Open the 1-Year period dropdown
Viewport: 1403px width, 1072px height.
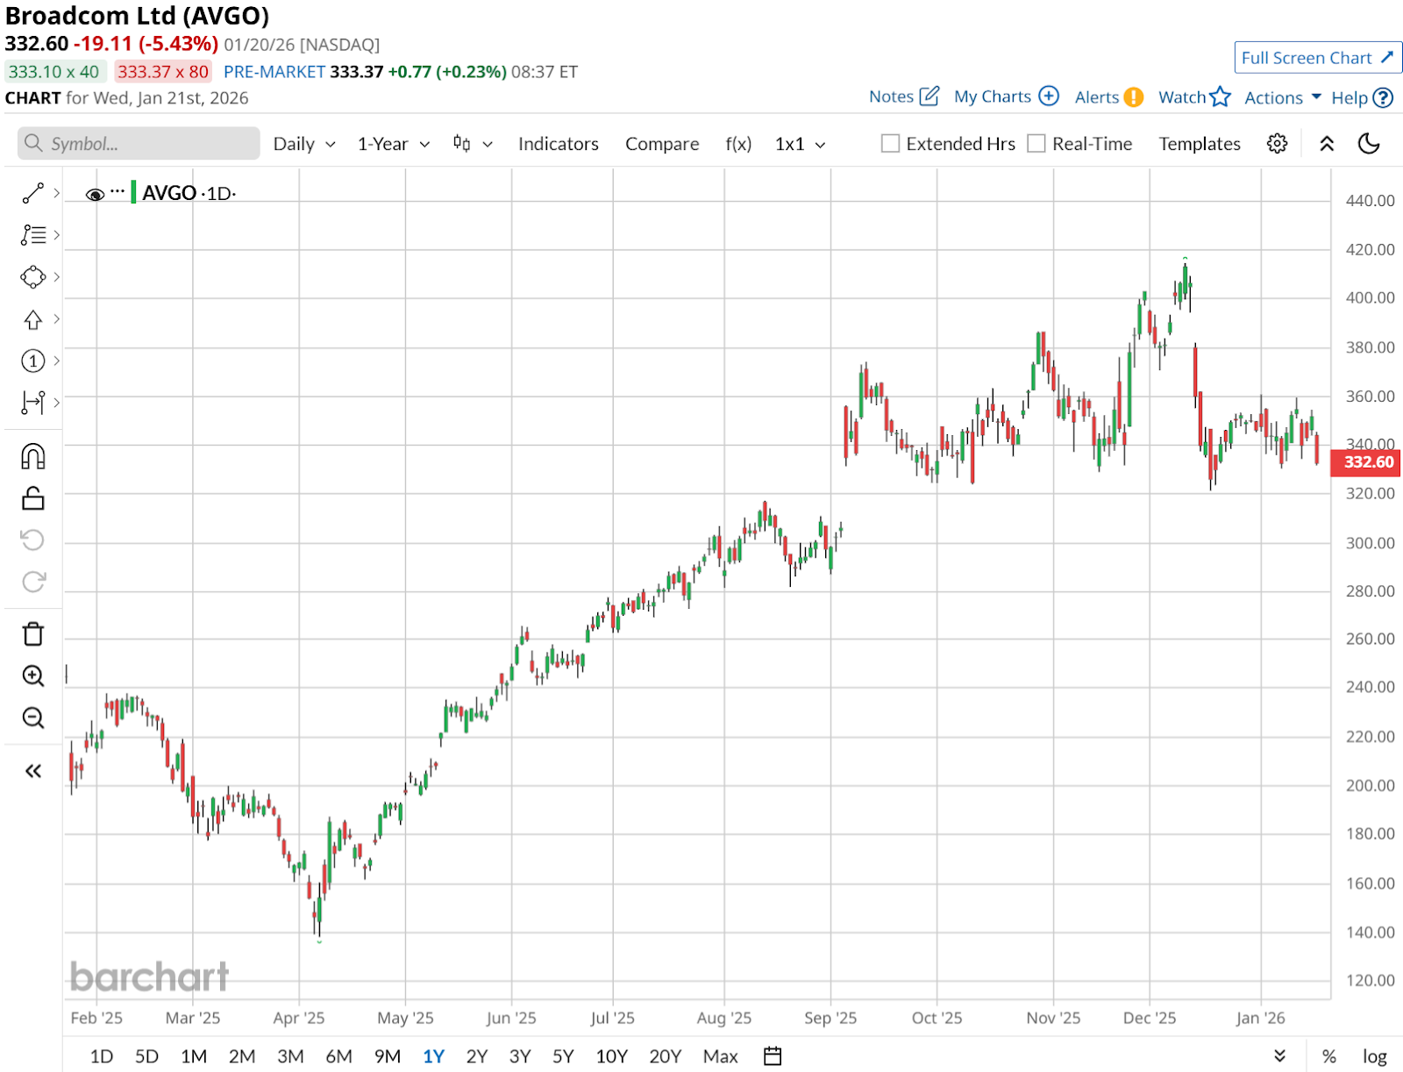[x=394, y=144]
